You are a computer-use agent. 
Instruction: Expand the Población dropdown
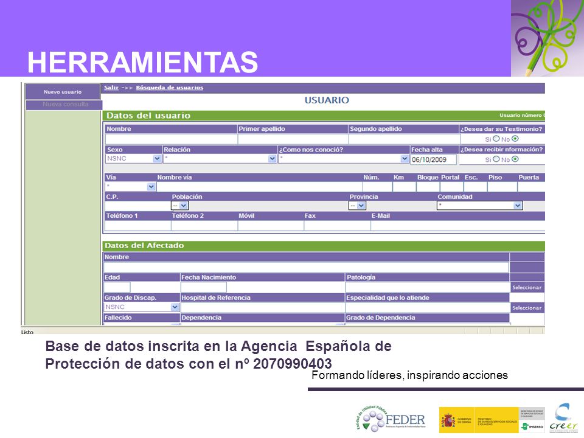(179, 206)
